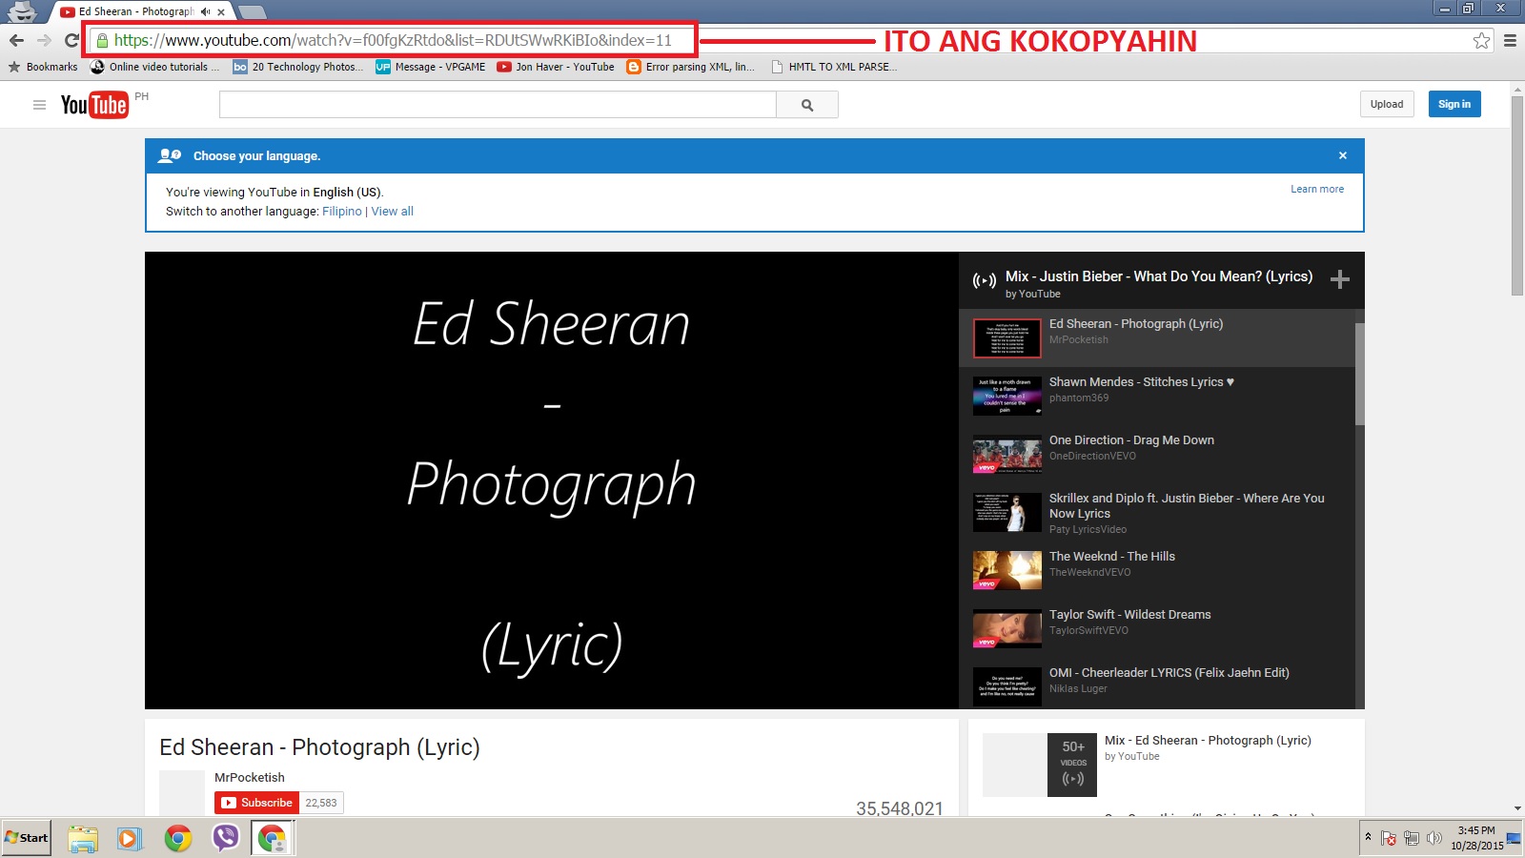
Task: Open Windows Explorer from the taskbar
Action: (x=83, y=839)
